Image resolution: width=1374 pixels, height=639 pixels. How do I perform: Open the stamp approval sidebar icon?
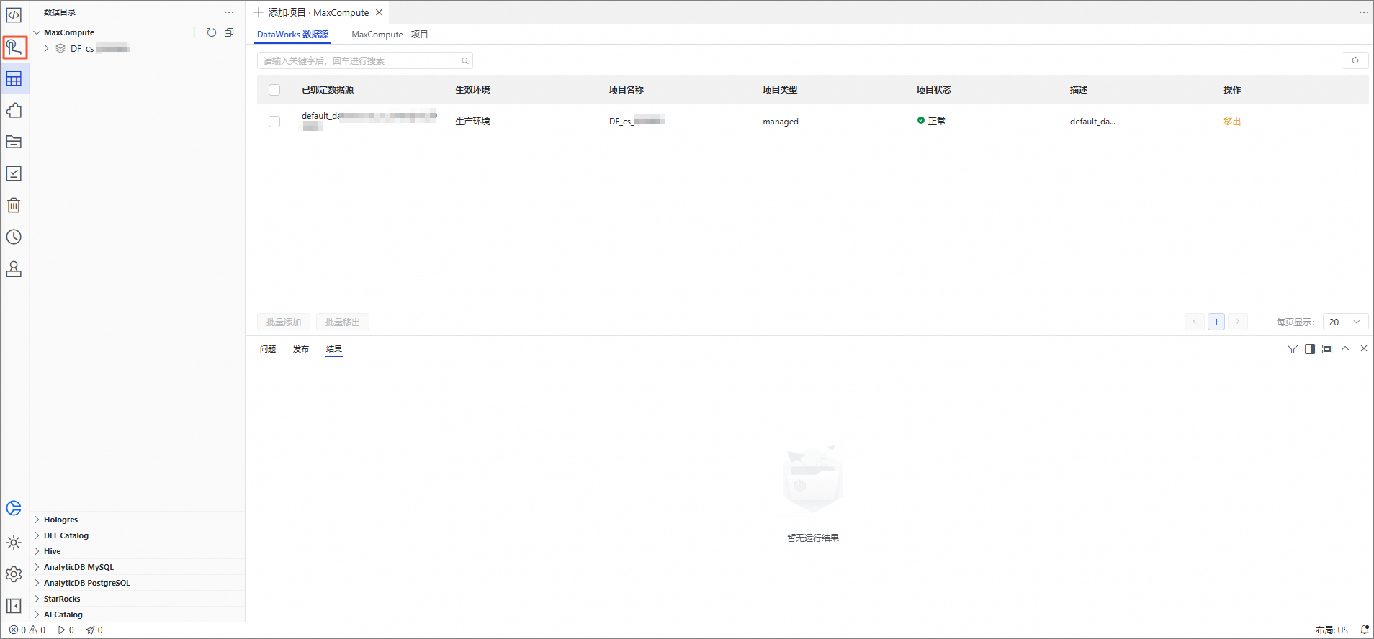[x=14, y=268]
